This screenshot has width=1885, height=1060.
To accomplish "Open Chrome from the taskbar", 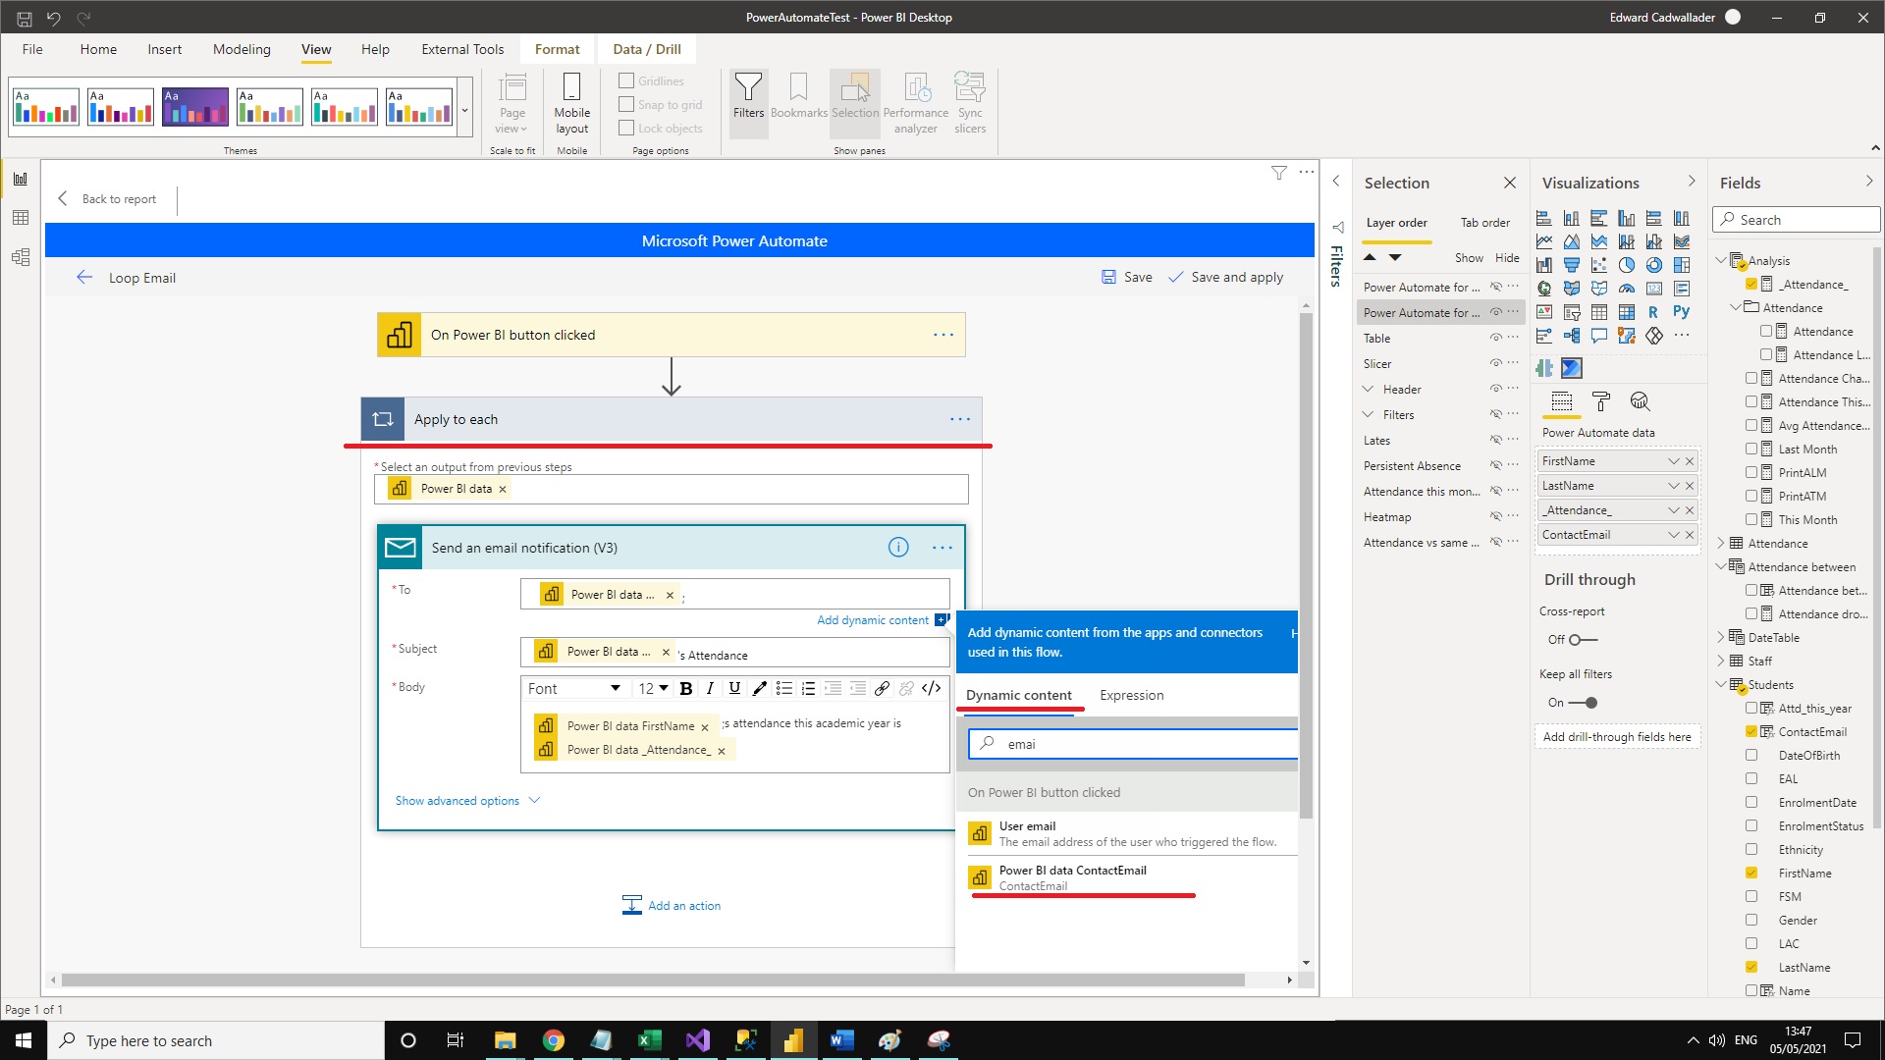I will coord(554,1040).
